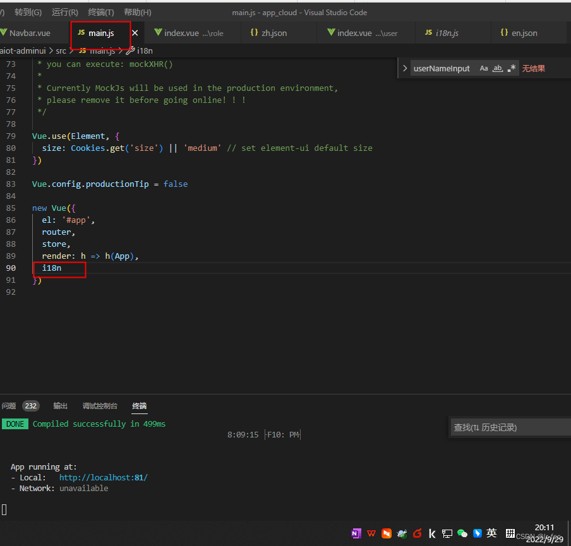Viewport: 571px width, 546px height.
Task: Click Vue.config.productionTip code line
Action: tap(110, 184)
